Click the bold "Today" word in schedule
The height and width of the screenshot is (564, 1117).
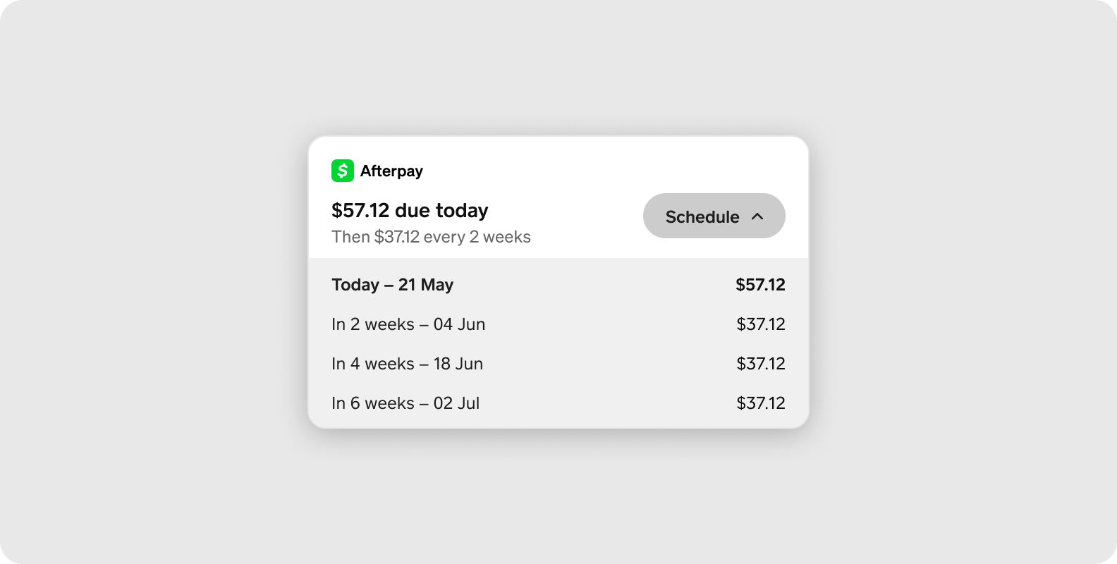[355, 285]
